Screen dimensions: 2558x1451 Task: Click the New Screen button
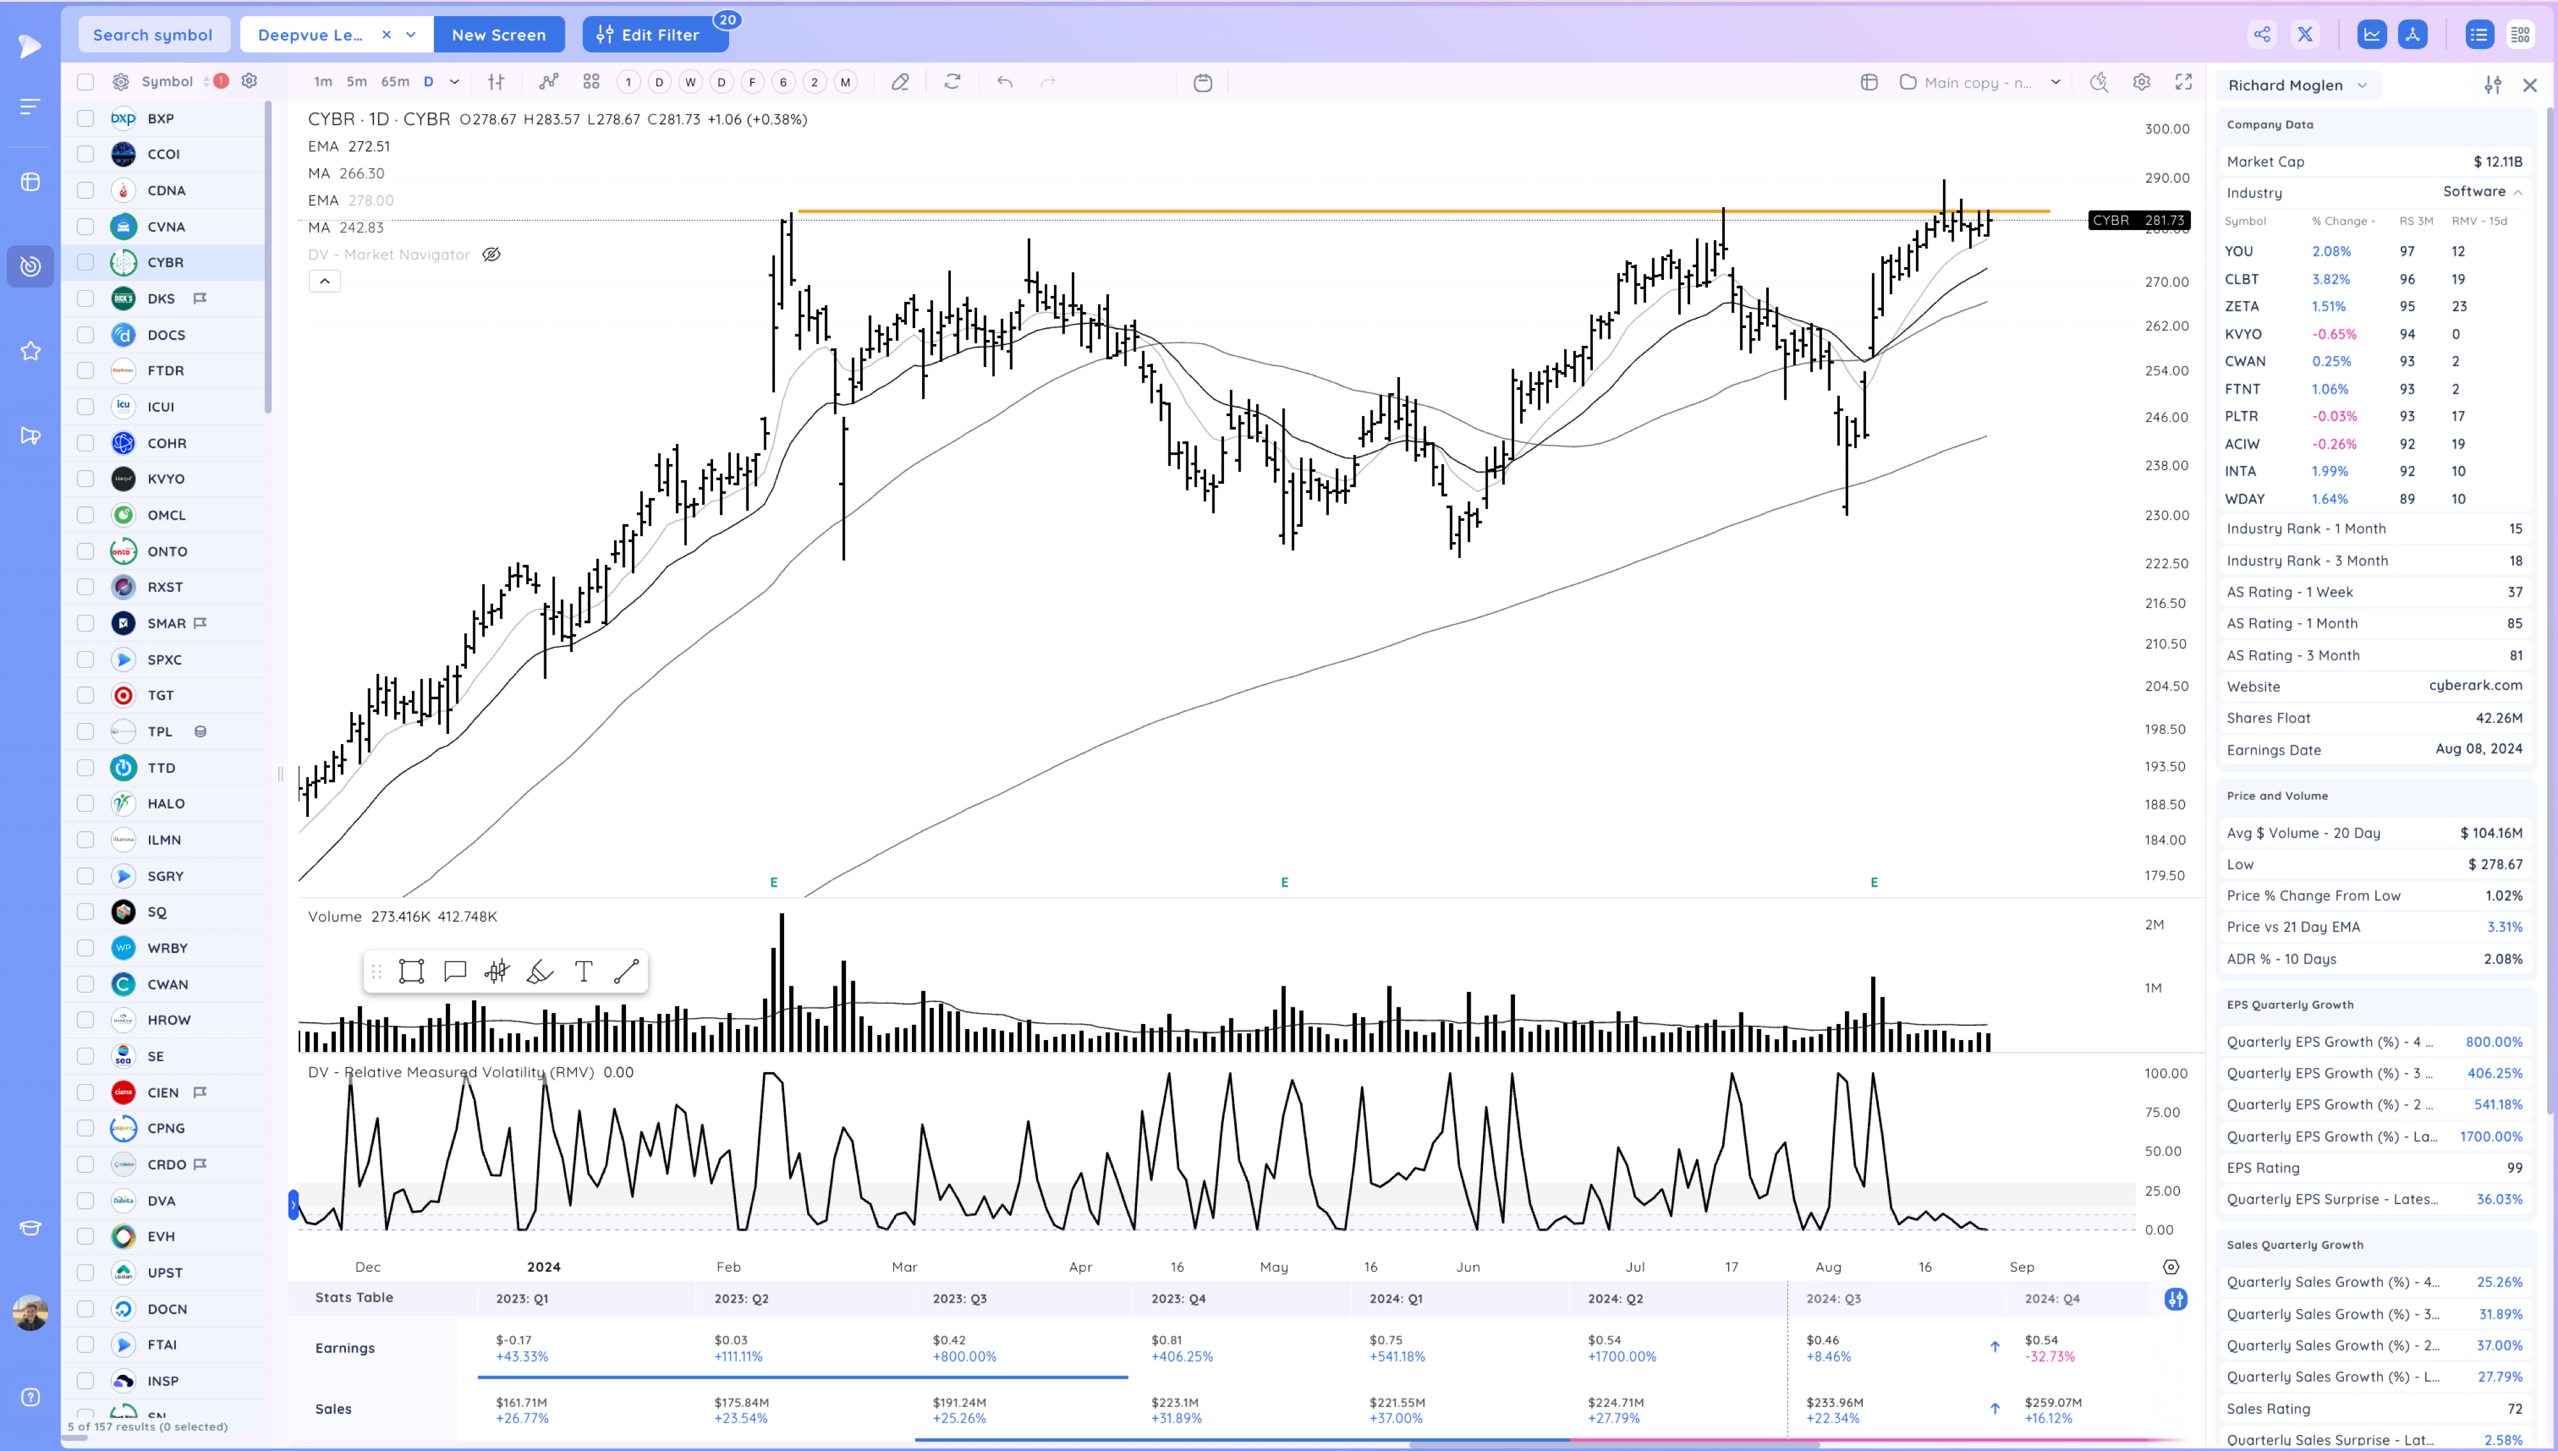(498, 35)
